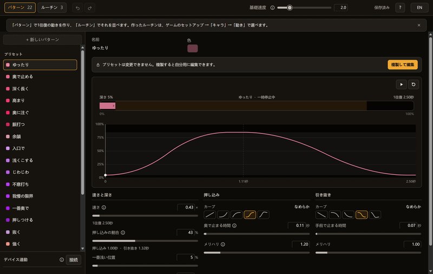
Task: Click the info icon beside 奥で止まる時間
Action: (234, 226)
